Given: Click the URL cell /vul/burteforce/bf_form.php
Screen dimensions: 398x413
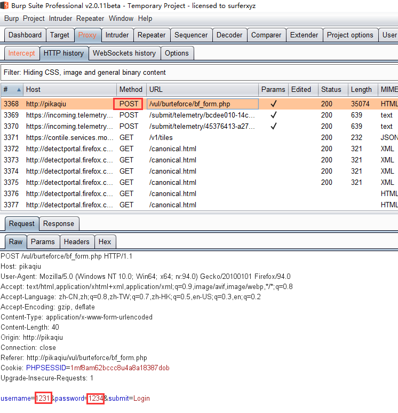Looking at the screenshot, I should point(202,104).
